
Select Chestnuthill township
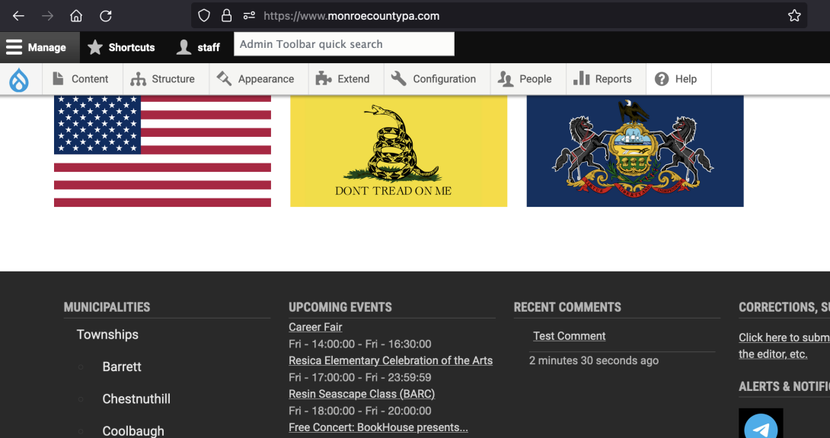tap(136, 399)
